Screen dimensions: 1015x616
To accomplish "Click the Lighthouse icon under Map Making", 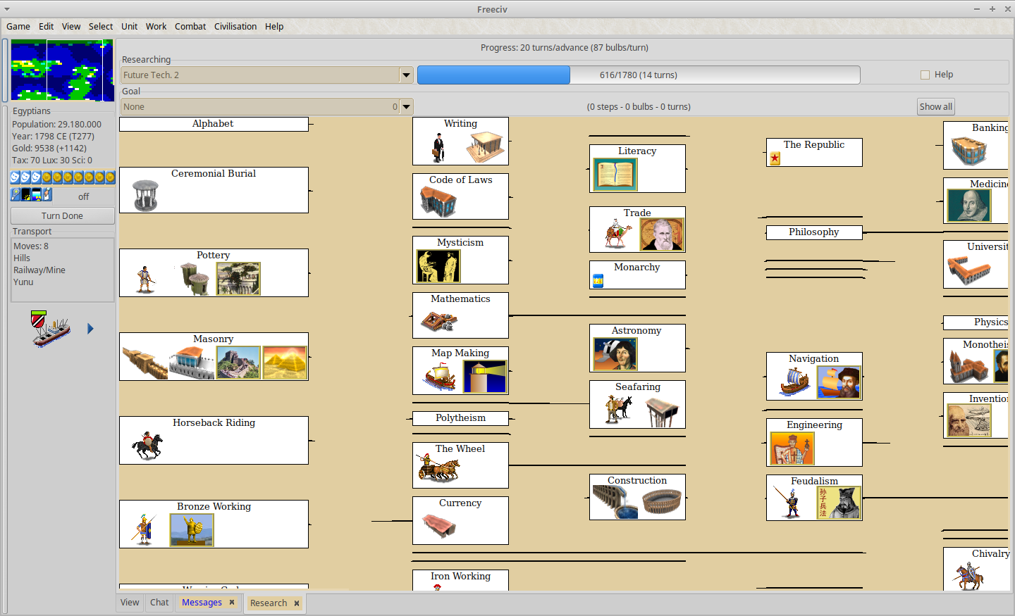I will tap(484, 377).
